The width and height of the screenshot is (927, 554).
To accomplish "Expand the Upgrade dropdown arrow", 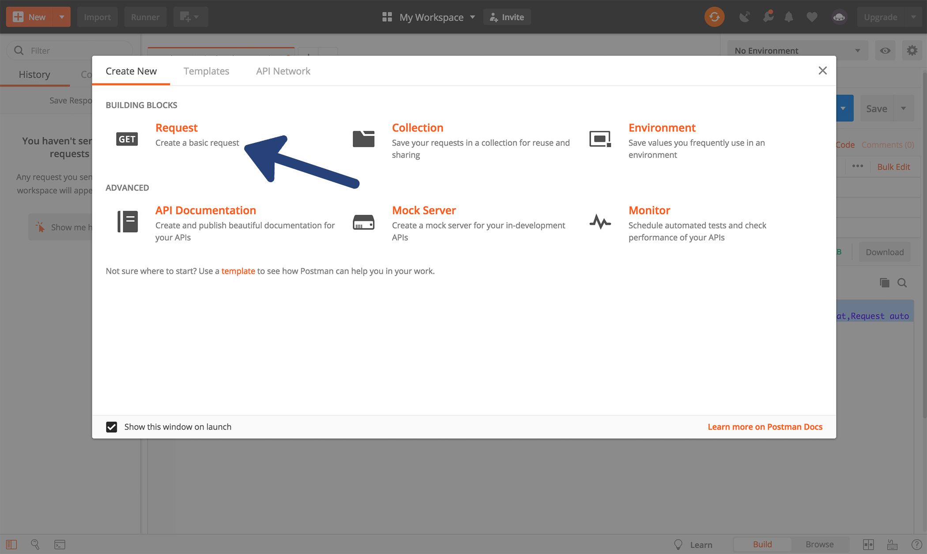I will [913, 17].
